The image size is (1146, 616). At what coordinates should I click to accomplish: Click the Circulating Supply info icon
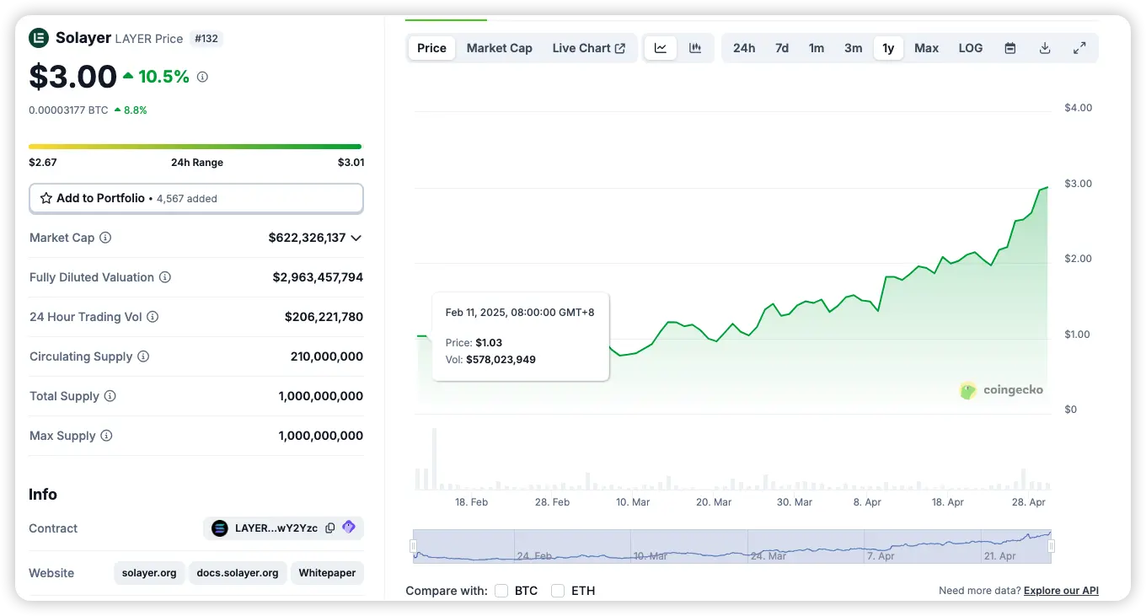click(143, 356)
